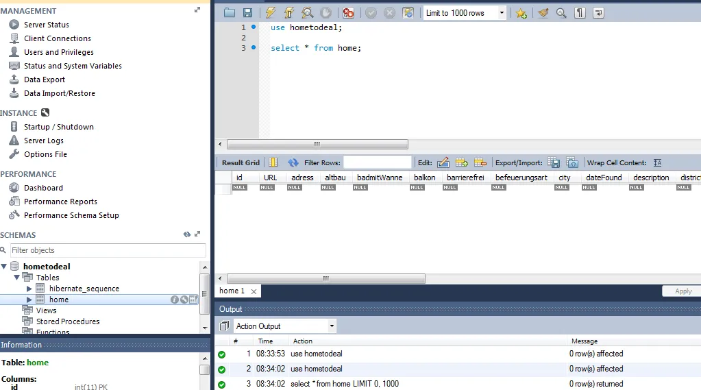
Task: Beautify query broom icon
Action: point(543,13)
